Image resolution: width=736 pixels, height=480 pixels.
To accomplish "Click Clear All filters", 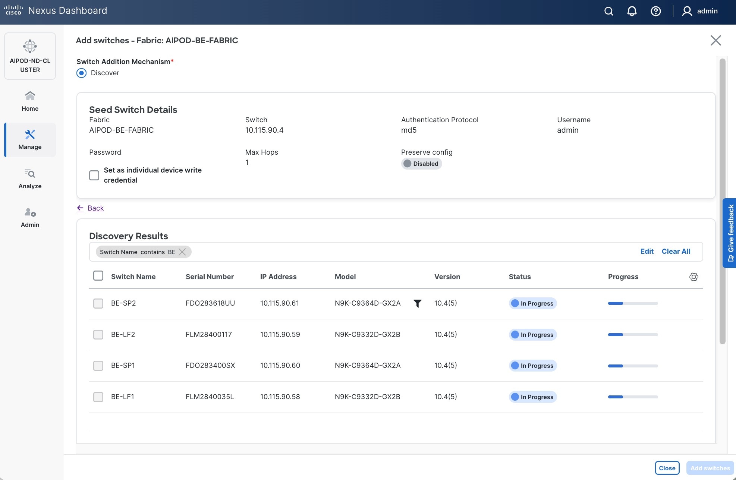I will (676, 252).
